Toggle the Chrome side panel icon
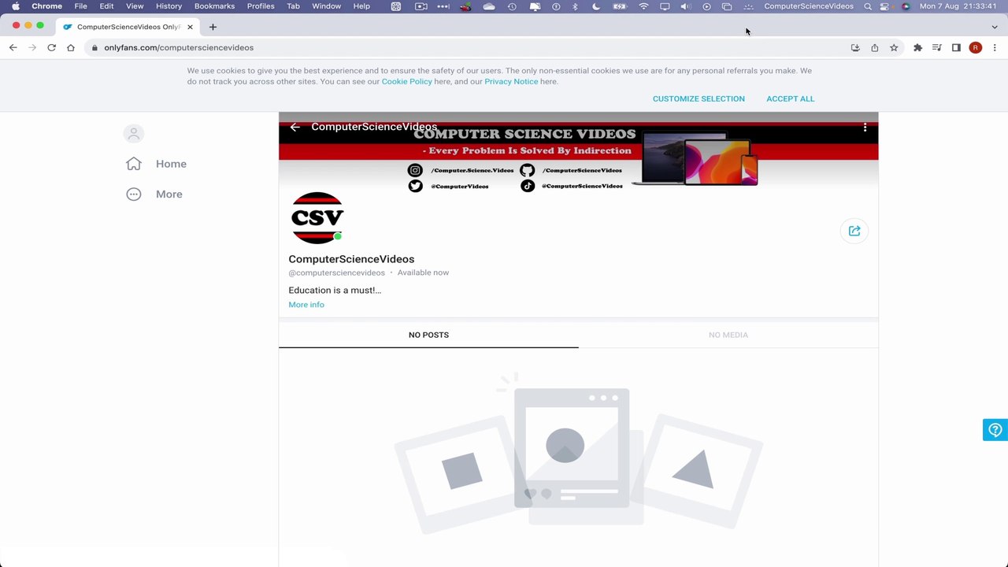1008x567 pixels. 956,48
